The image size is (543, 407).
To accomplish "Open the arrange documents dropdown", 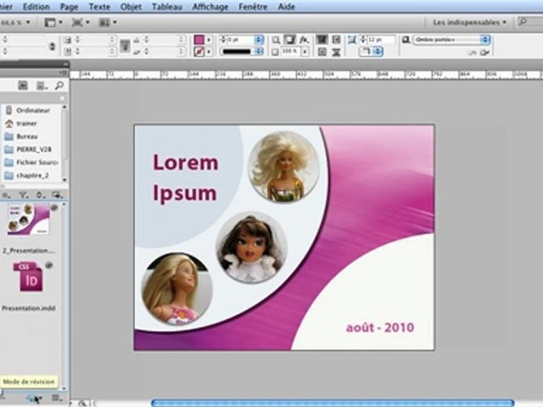I will pyautogui.click(x=107, y=23).
